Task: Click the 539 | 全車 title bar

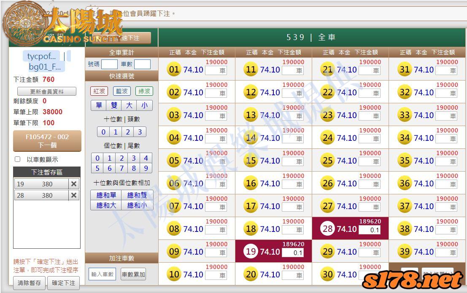Action: click(x=311, y=37)
